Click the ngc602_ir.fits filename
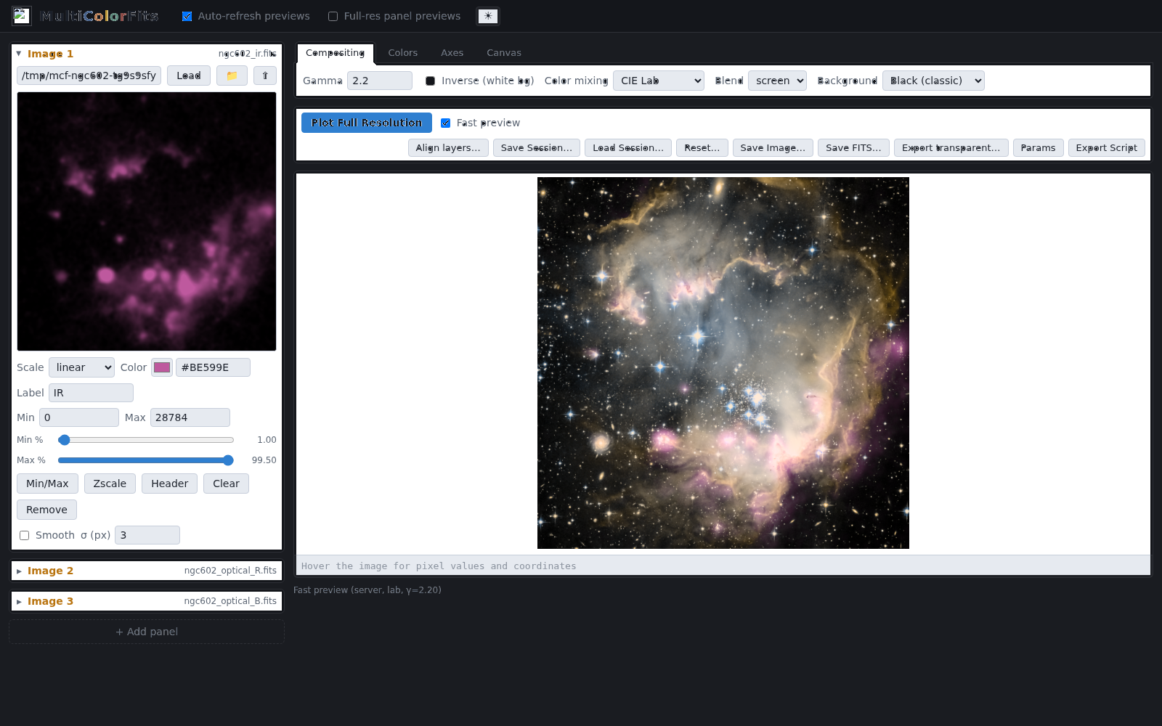 (247, 54)
